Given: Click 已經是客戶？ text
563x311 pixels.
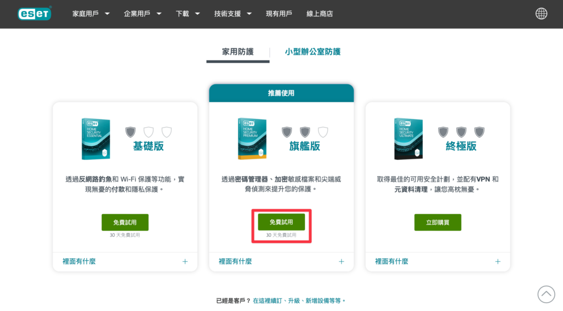Looking at the screenshot, I should click(x=233, y=301).
